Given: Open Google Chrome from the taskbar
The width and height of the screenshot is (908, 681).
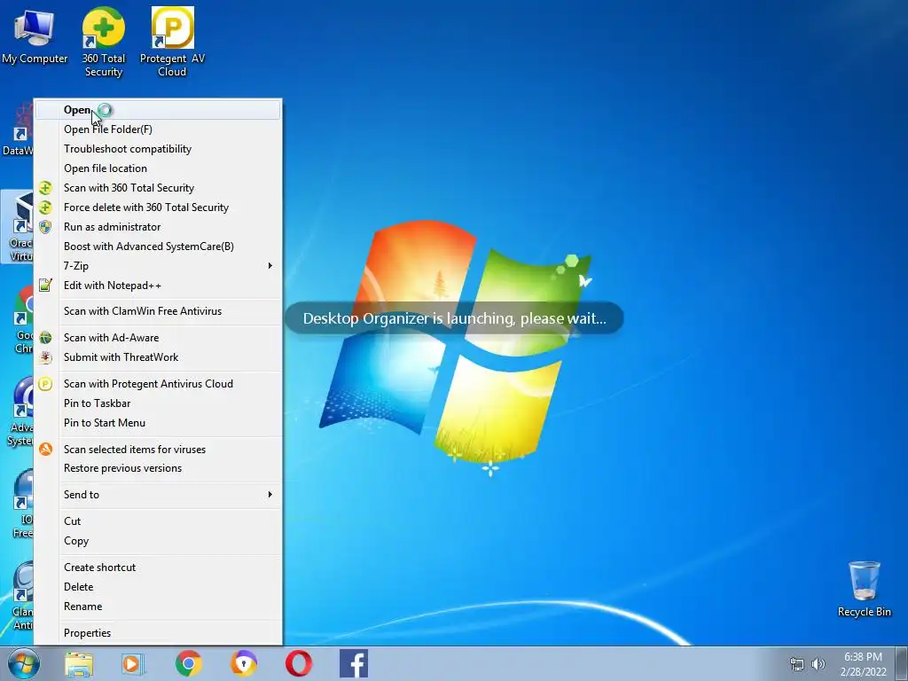Looking at the screenshot, I should 188,663.
